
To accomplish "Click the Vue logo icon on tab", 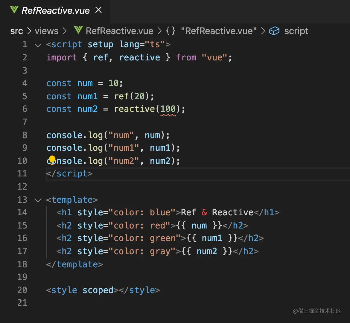I will (x=14, y=10).
